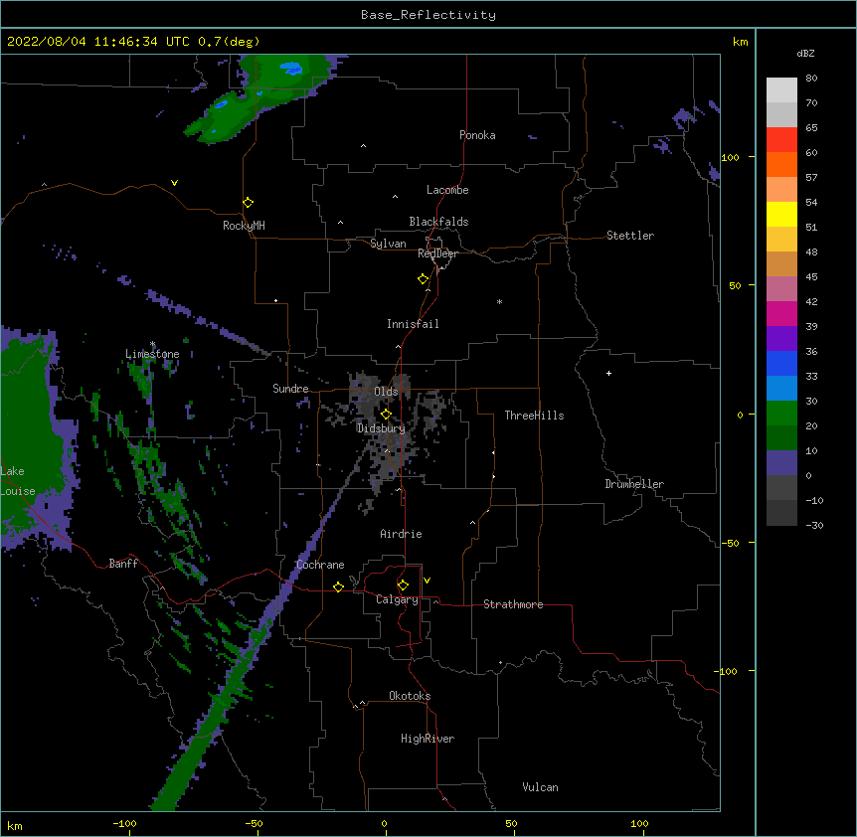
Task: Select the light gray 70-80 dBZ legend swatch
Action: [x=781, y=89]
